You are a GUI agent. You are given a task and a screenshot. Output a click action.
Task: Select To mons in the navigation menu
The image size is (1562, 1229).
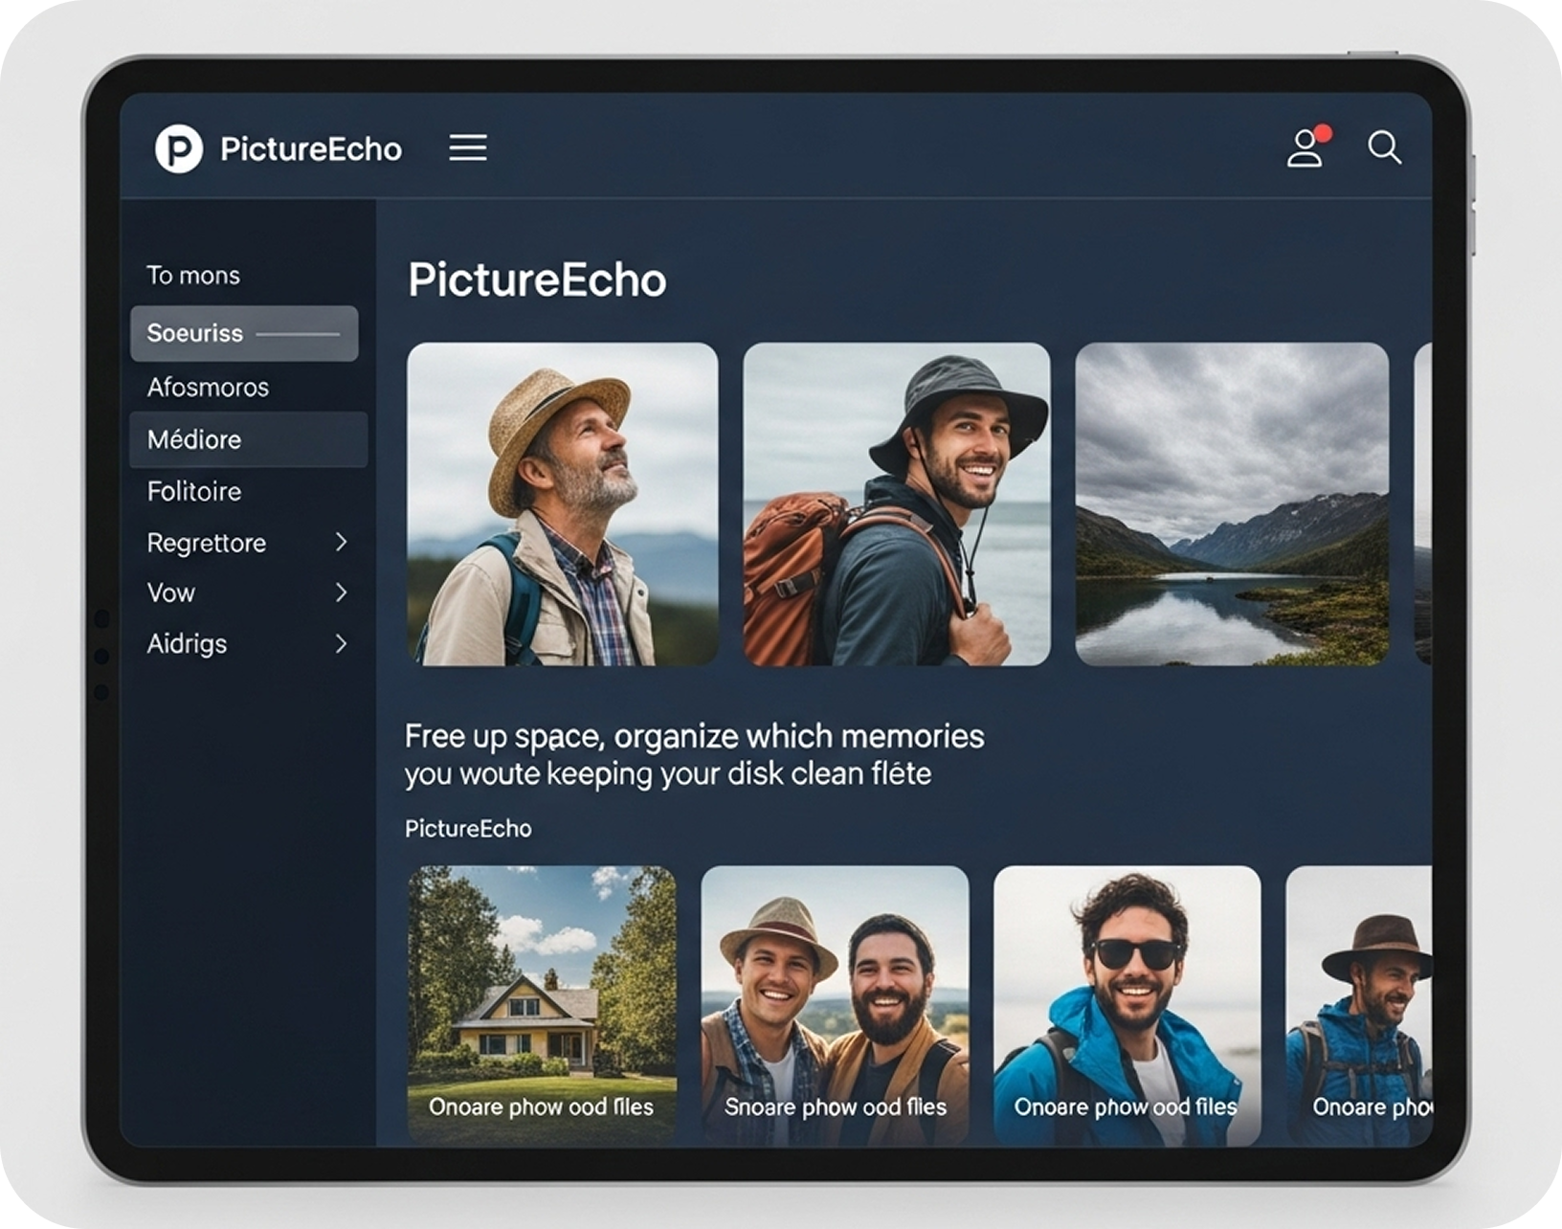tap(193, 275)
